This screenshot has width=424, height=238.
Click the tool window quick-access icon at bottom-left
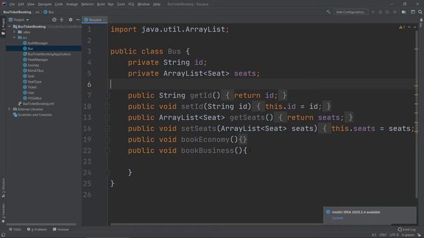[x=3, y=235]
